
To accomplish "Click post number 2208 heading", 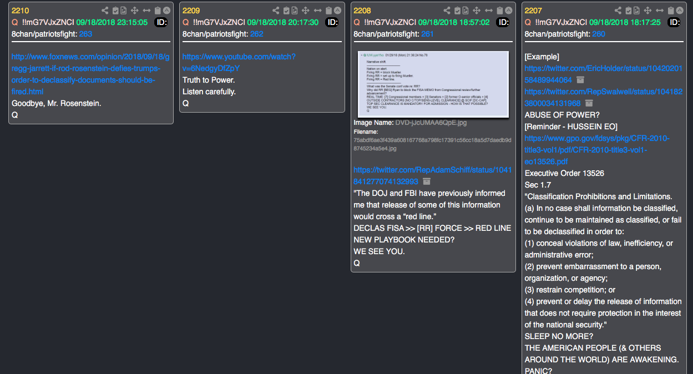I will (x=362, y=11).
